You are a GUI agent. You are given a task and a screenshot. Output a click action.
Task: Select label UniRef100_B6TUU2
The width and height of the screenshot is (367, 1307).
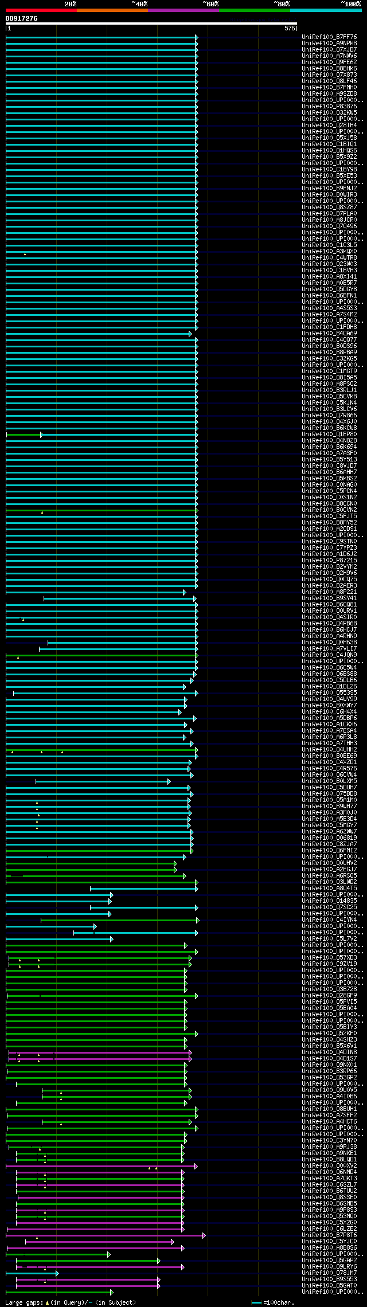pyautogui.click(x=329, y=1191)
